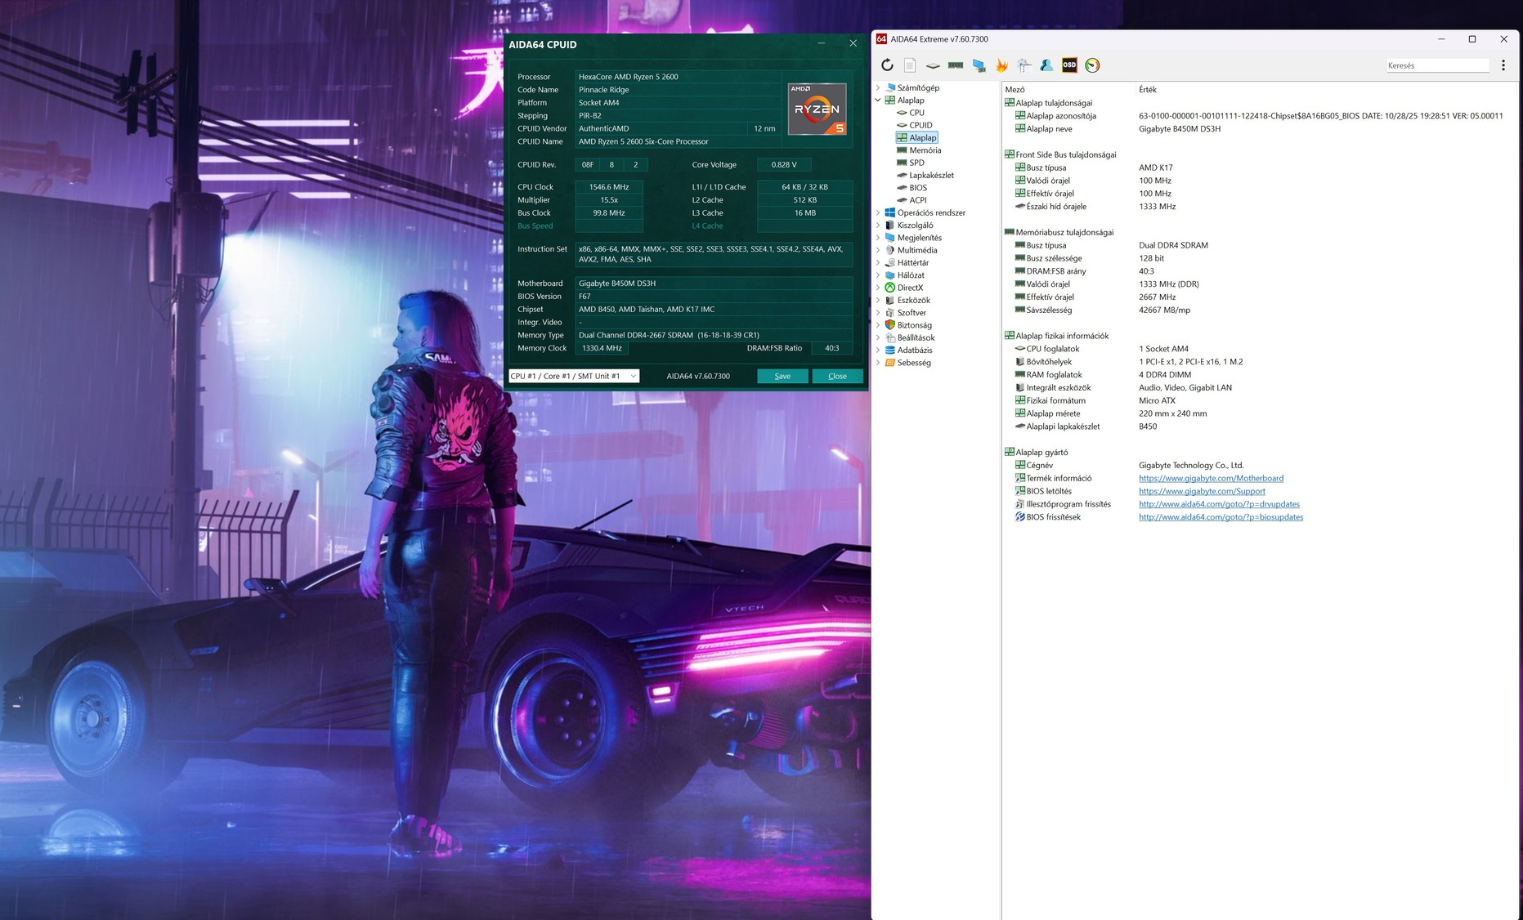
Task: Expand the Hálózat tree node
Action: click(x=879, y=275)
